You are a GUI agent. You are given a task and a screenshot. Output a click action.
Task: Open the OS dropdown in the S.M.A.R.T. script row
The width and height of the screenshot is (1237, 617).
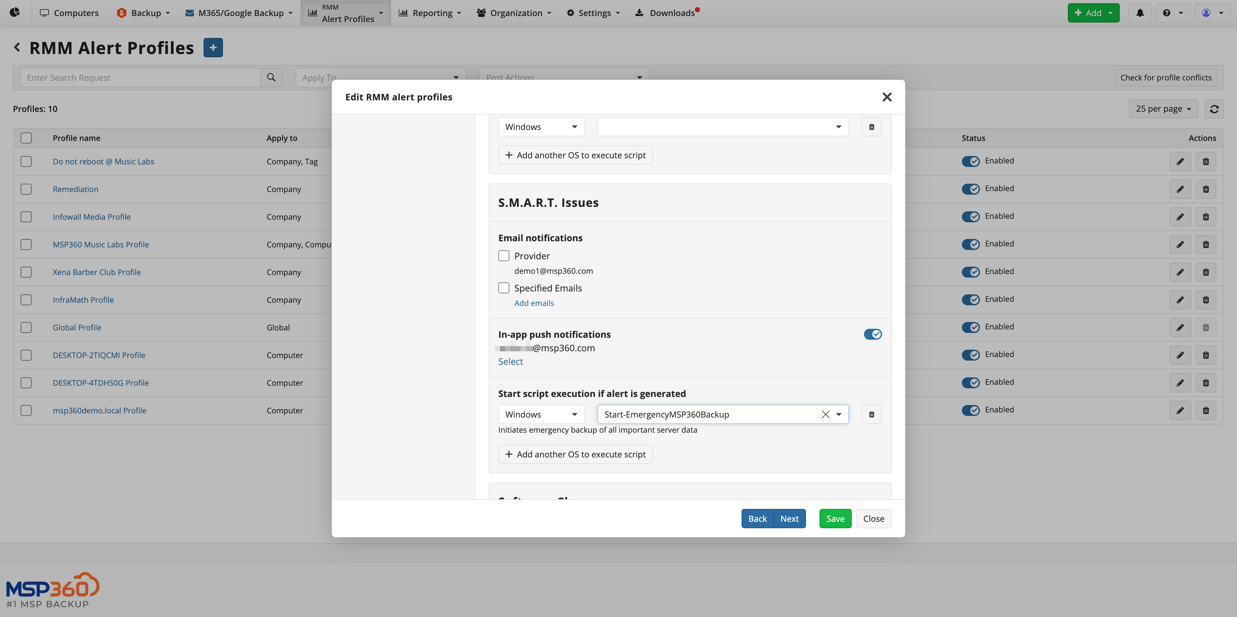[x=541, y=414]
